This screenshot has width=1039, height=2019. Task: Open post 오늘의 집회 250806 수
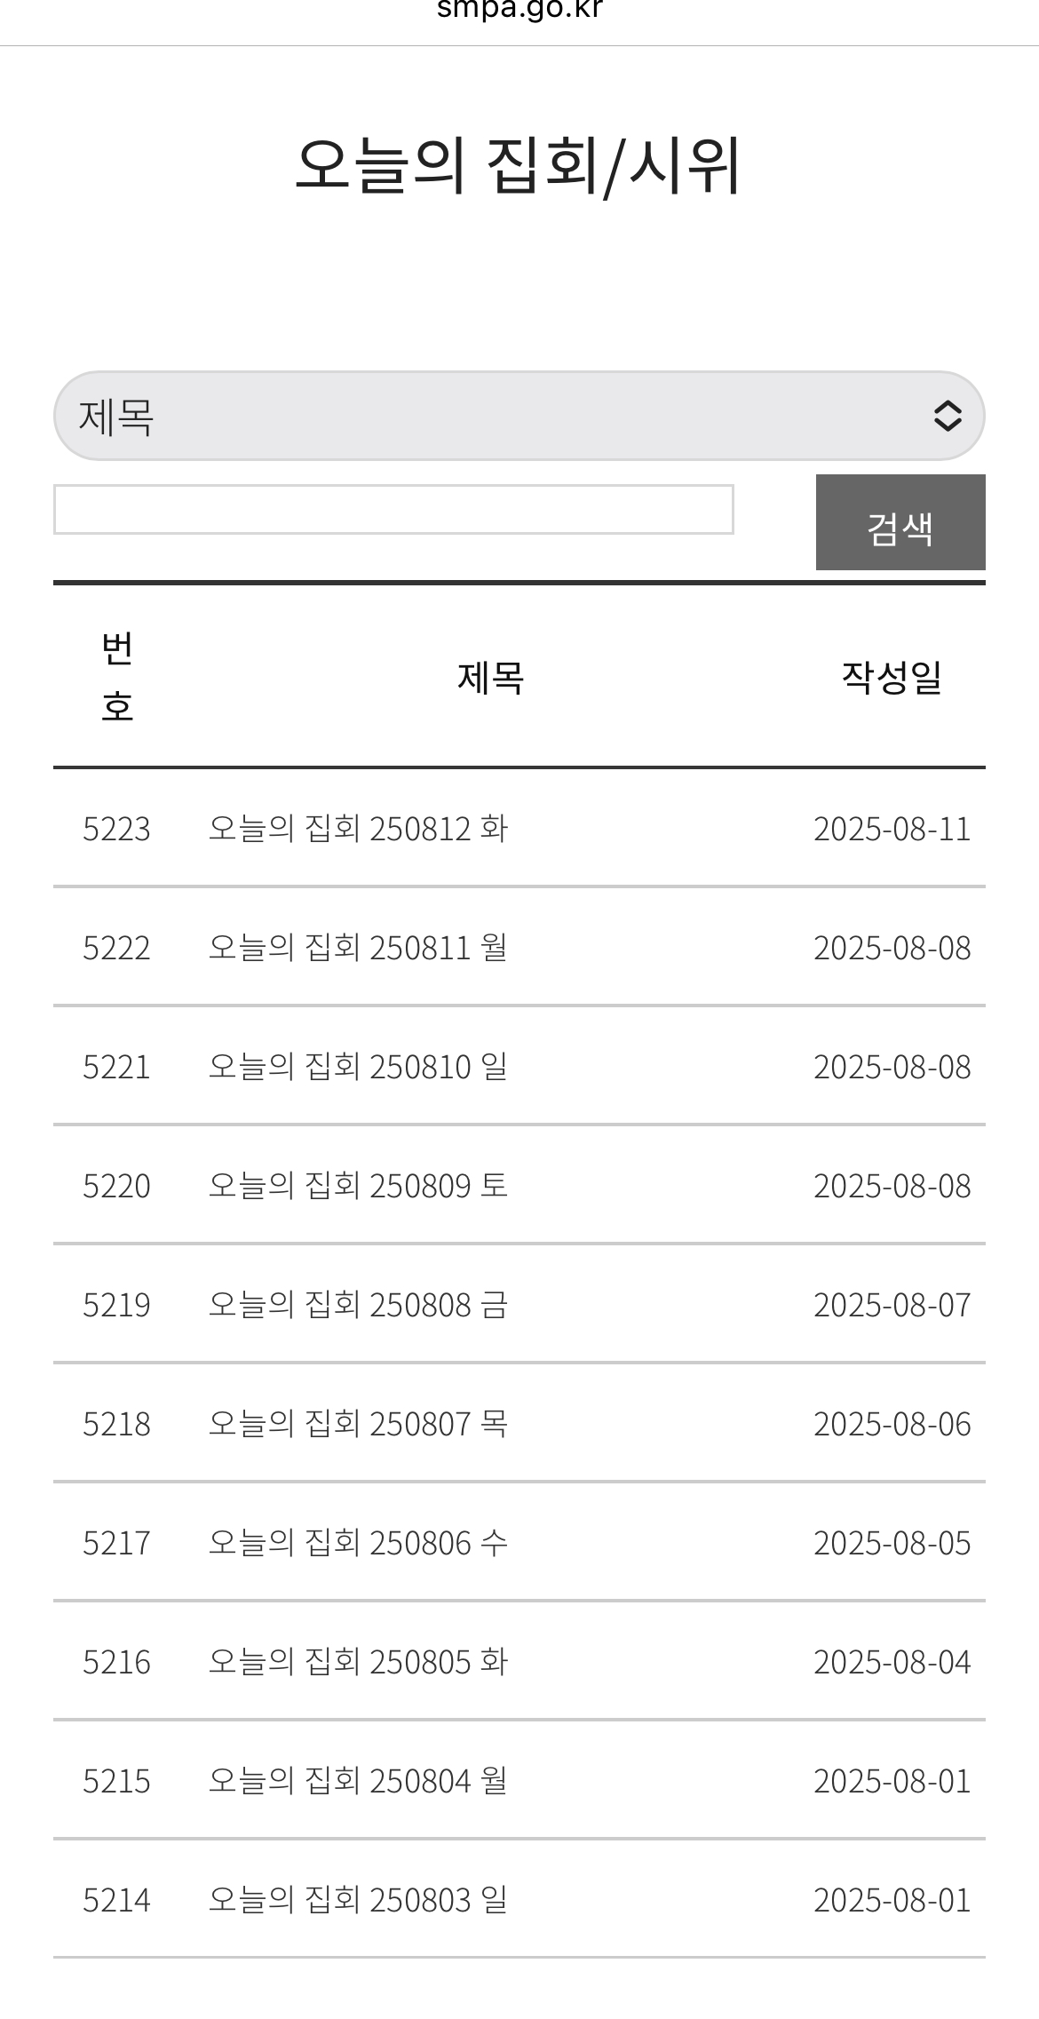pyautogui.click(x=358, y=1543)
